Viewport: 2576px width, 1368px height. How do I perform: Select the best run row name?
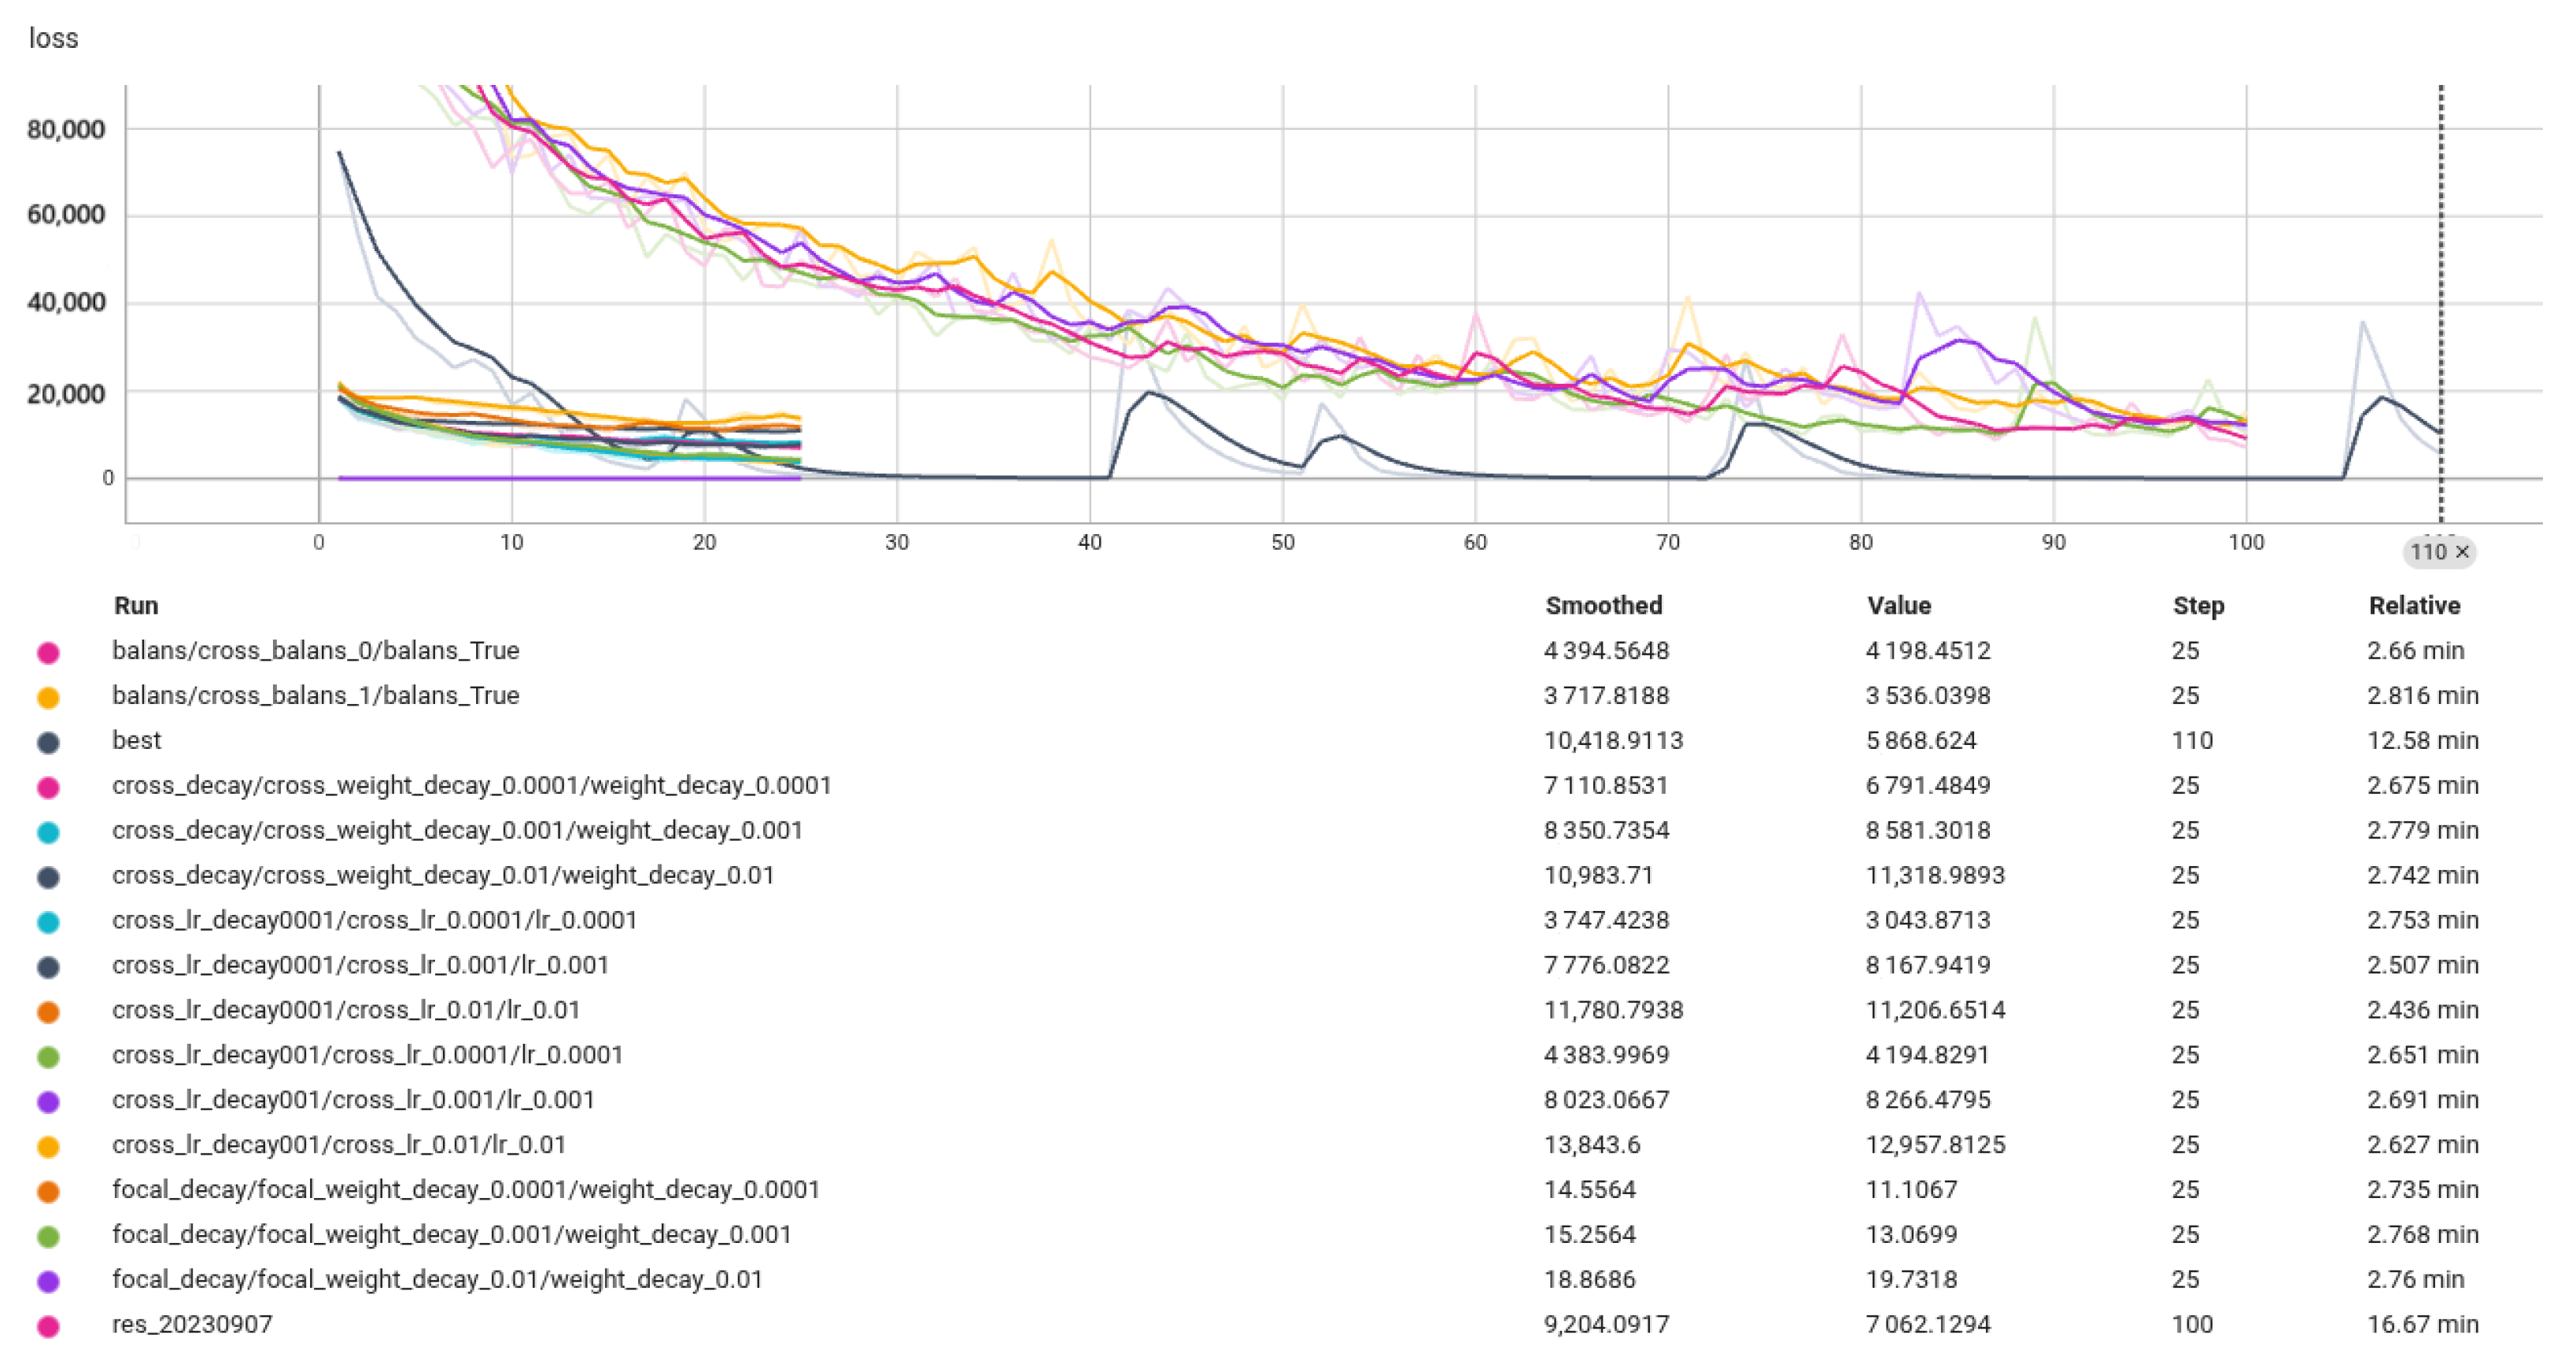[136, 741]
